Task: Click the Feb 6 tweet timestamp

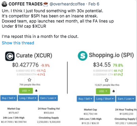Action: click(x=94, y=4)
